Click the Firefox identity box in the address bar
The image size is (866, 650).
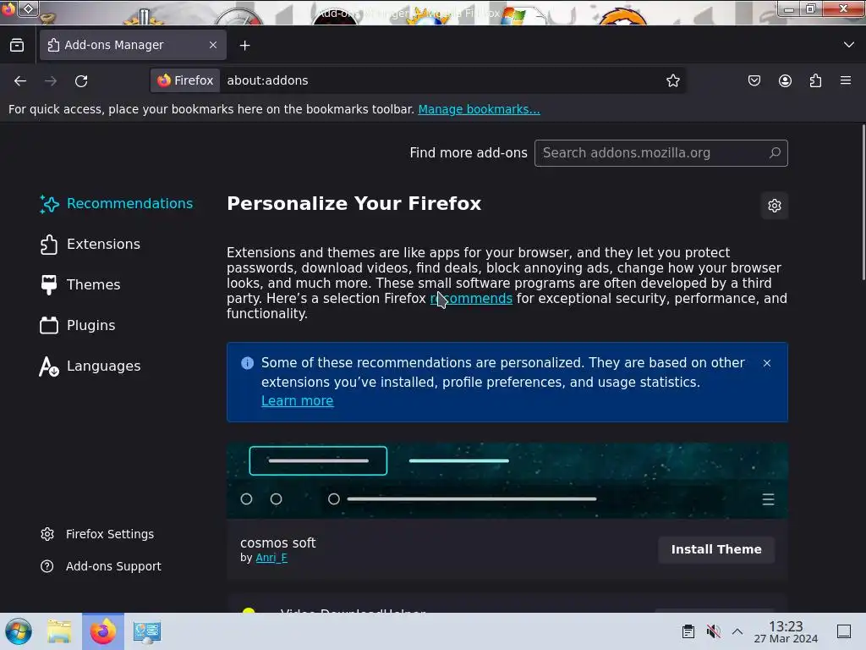pos(185,80)
